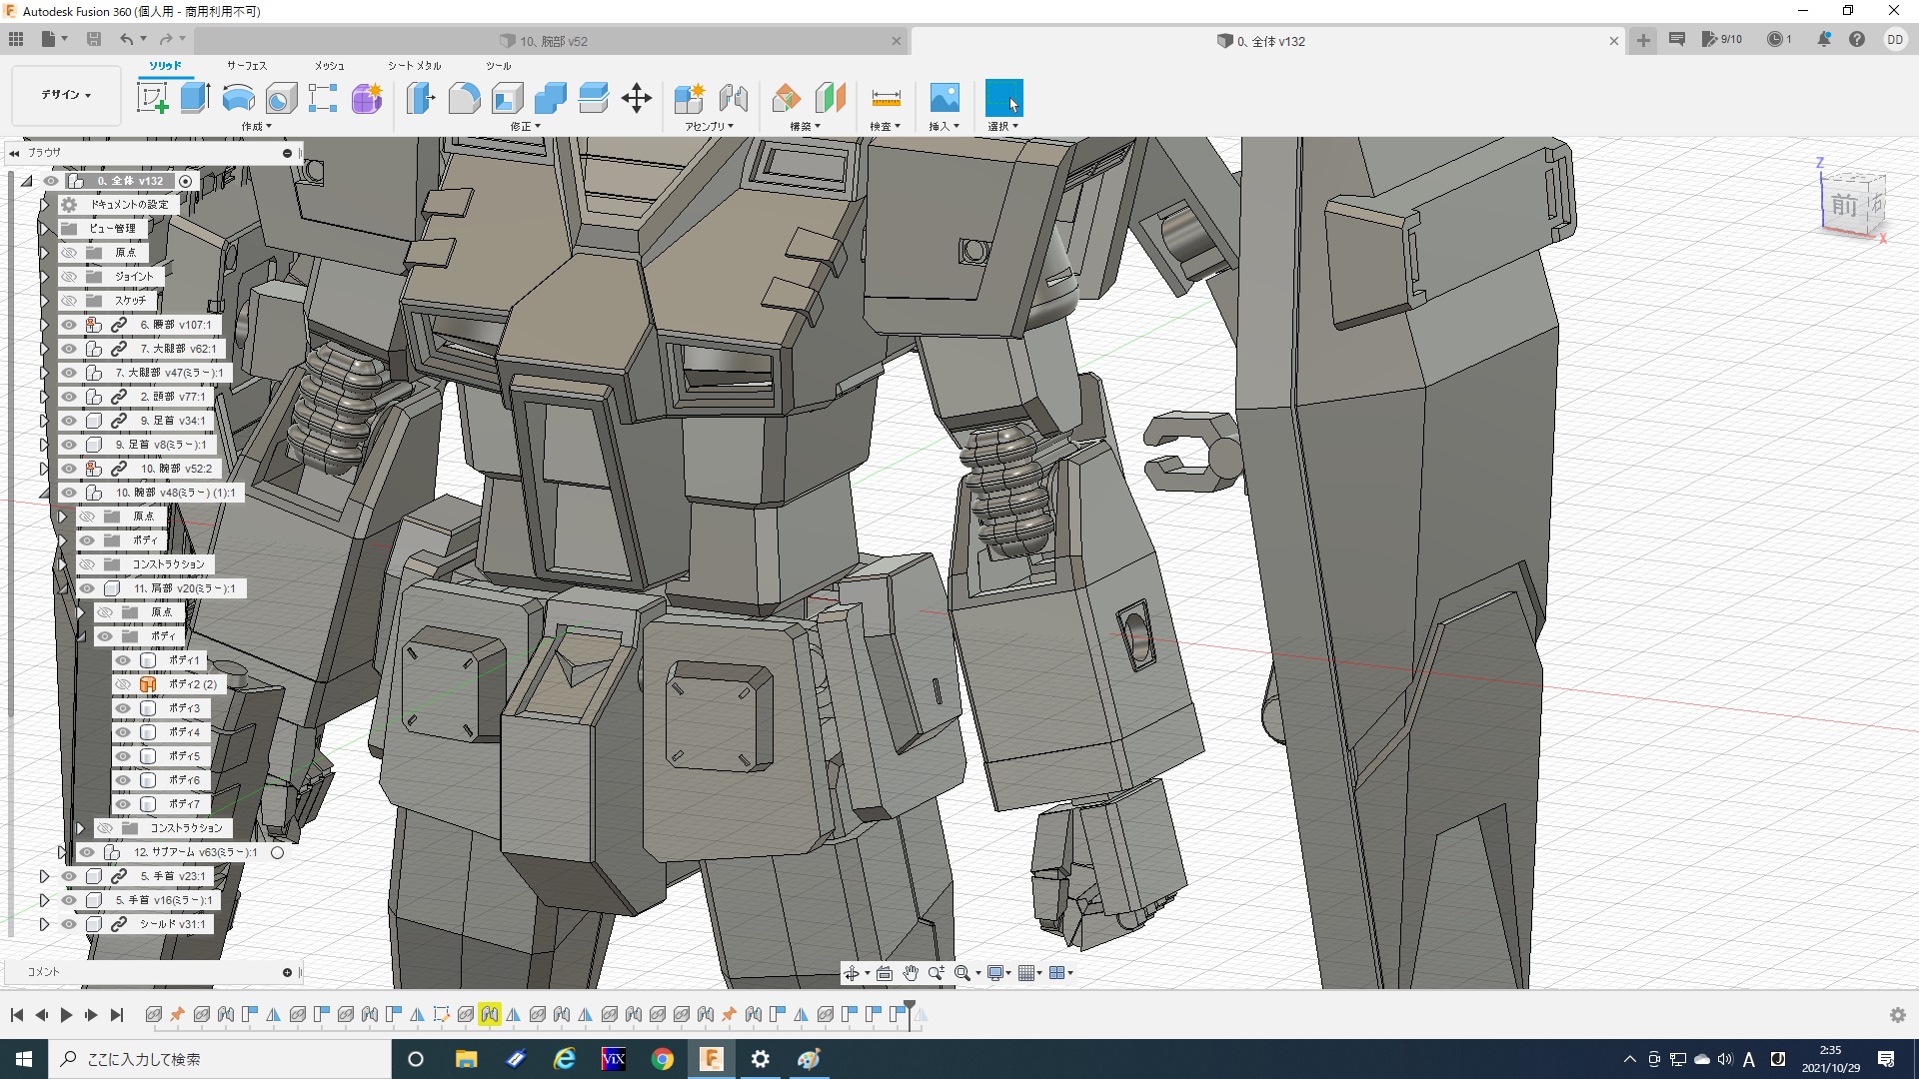1919x1079 pixels.
Task: Select the Extrude tool icon
Action: [195, 98]
